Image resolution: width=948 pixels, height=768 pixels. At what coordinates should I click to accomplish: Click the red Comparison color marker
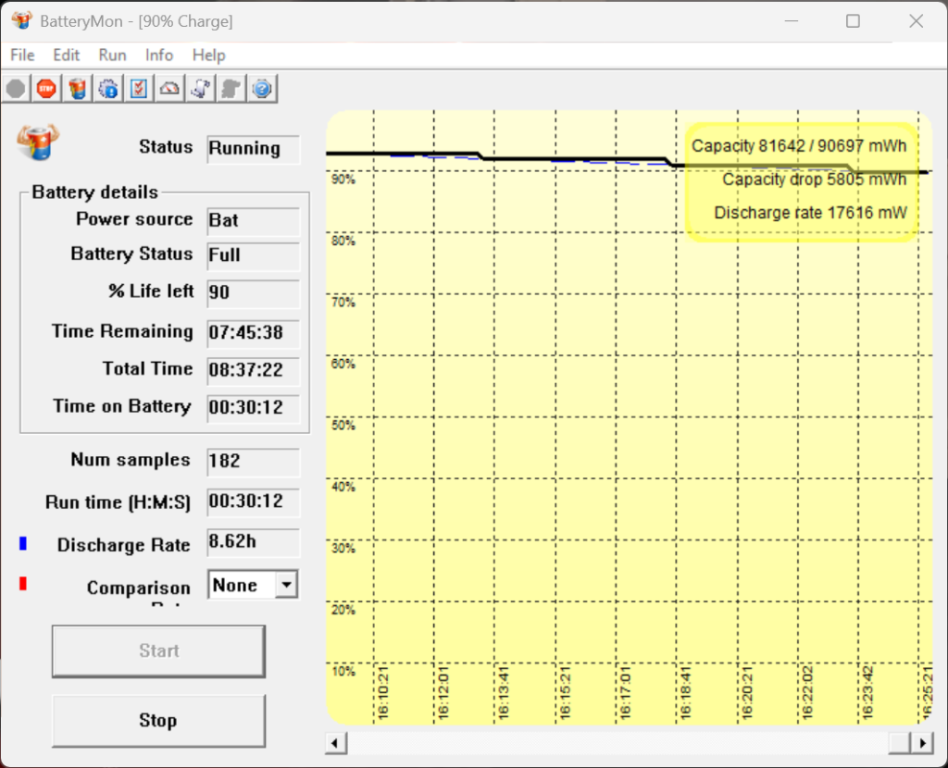click(23, 584)
